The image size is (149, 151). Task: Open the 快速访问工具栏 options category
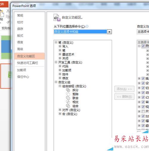point(27,63)
